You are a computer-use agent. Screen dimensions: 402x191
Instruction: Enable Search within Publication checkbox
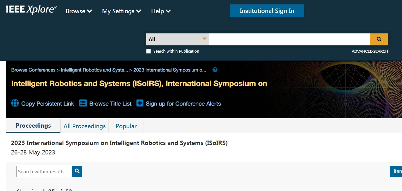tap(148, 51)
